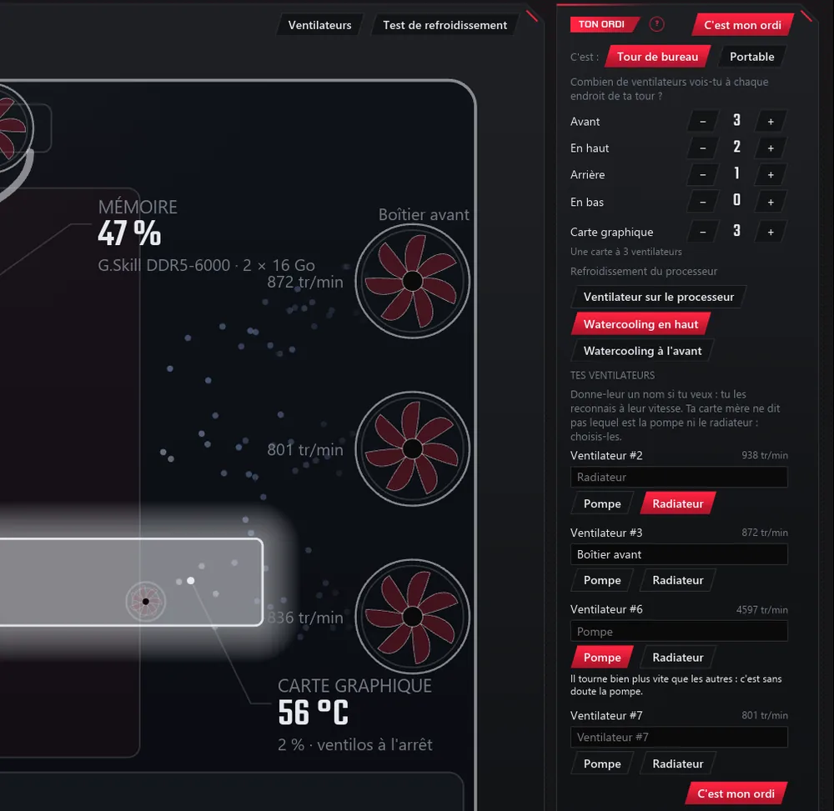
Task: Click the TES VENTILATEURS heading
Action: click(612, 375)
